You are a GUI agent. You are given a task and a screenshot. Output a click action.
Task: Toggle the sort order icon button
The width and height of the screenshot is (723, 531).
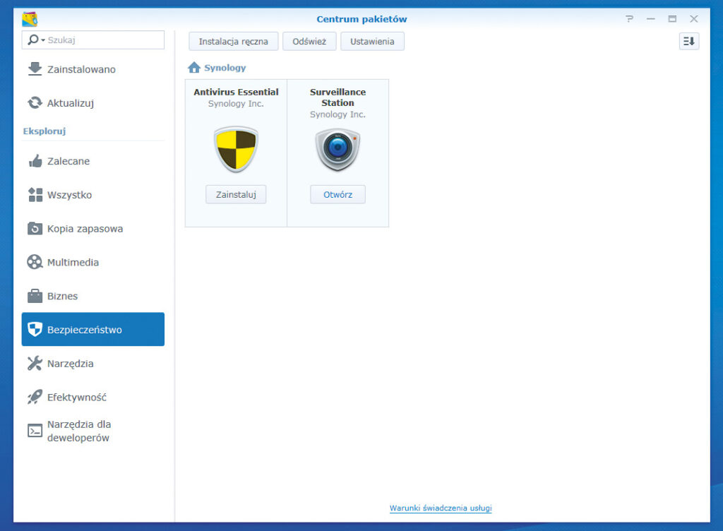[688, 41]
